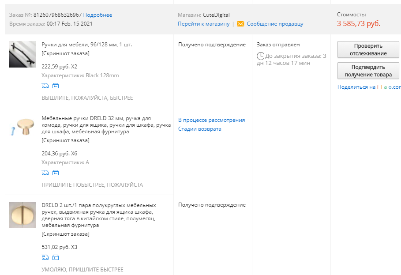
Task: Click the envelope icon beside Сообщение продавцу
Action: [240, 24]
